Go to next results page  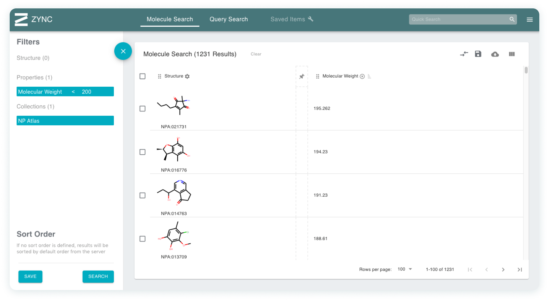tap(503, 269)
